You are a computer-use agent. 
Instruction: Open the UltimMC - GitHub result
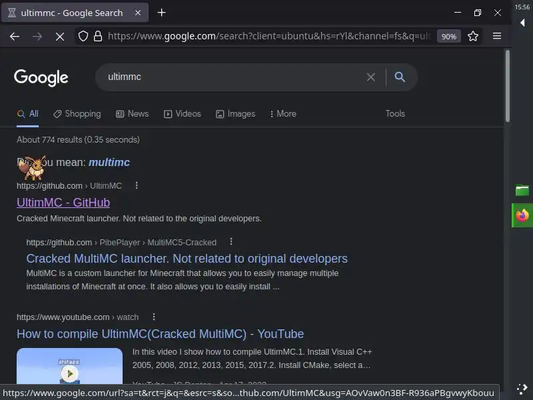pos(63,203)
